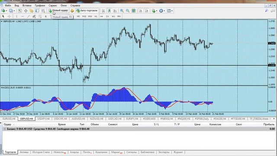This screenshot has width=277, height=156.
Task: Open Журнал terminal tab
Action: coord(178,152)
